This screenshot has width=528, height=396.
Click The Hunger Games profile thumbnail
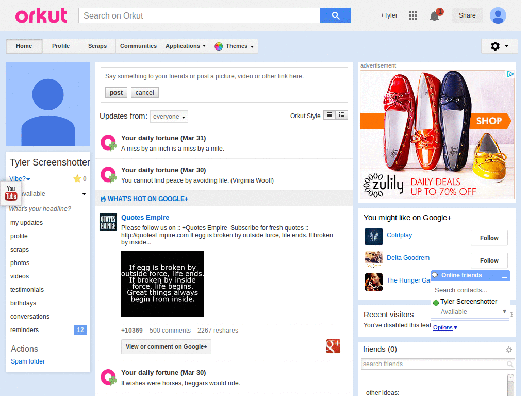pyautogui.click(x=373, y=282)
